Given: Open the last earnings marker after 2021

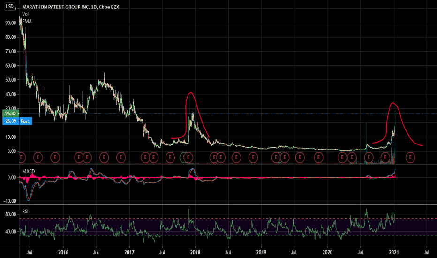Looking at the screenshot, I should [410, 158].
